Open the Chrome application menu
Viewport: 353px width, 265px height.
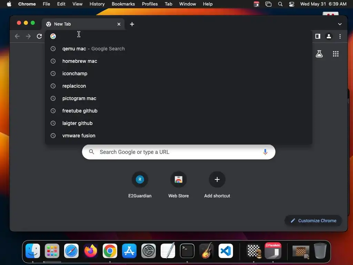tap(27, 4)
